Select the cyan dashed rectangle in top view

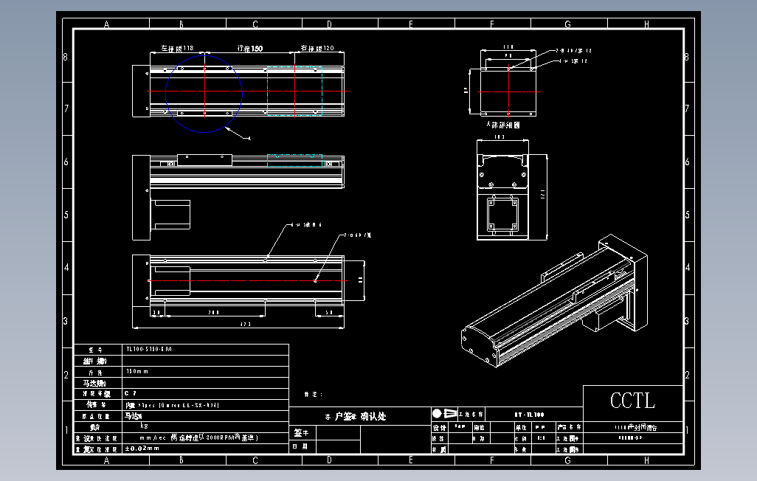point(294,91)
